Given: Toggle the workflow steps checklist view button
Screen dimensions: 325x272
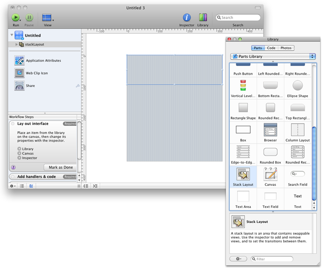Looking at the screenshot, I should point(32,186).
